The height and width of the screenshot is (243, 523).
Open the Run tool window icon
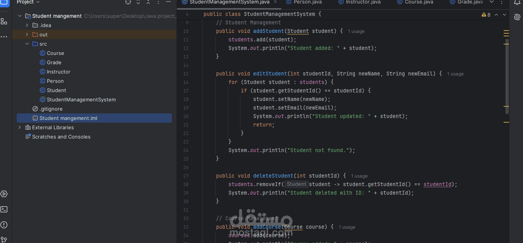[4, 194]
